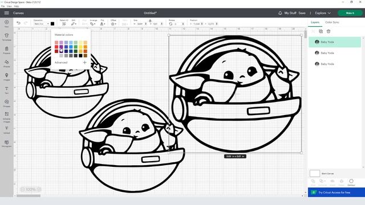Click the Make It button
The height and width of the screenshot is (205, 365).
[x=350, y=13]
